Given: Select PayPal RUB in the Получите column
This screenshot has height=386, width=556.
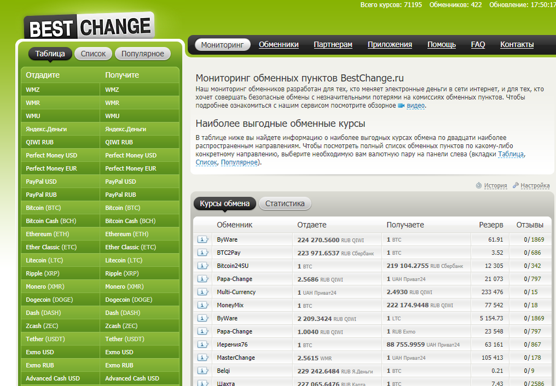Looking at the screenshot, I should pyautogui.click(x=140, y=195).
